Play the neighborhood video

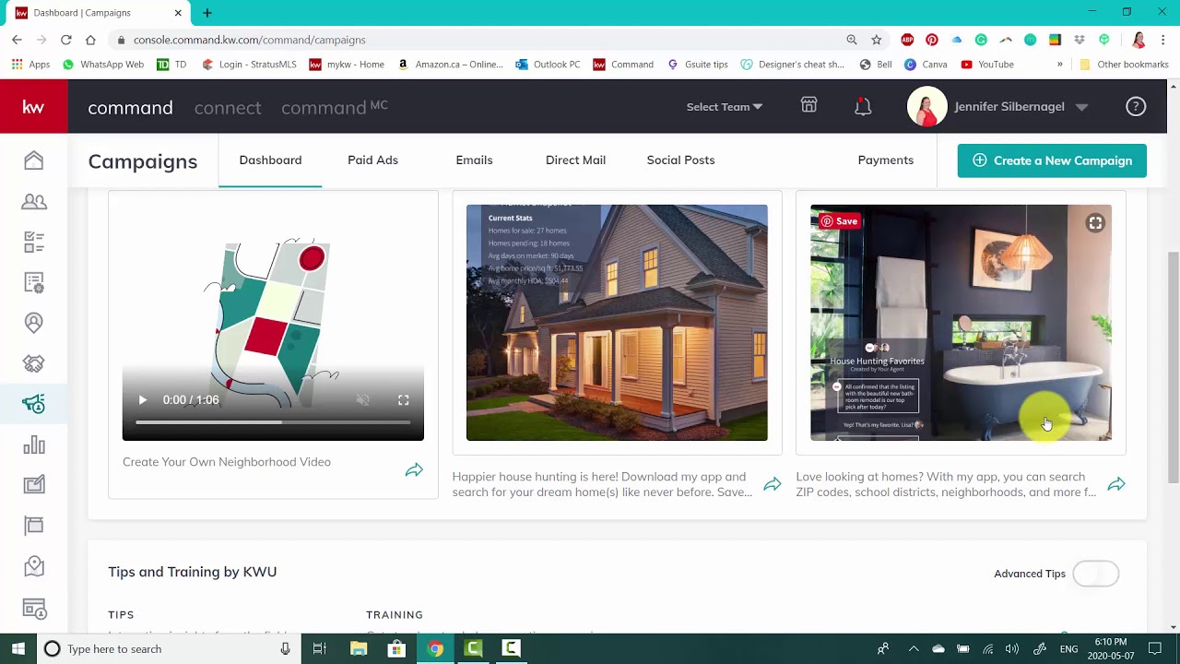tap(142, 400)
